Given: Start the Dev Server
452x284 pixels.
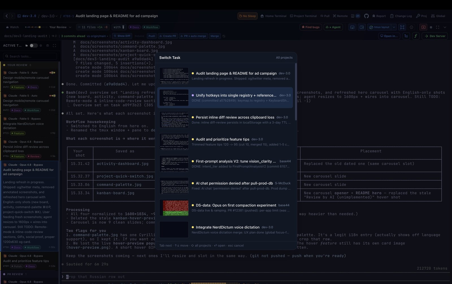Looking at the screenshot, I should 435,36.
